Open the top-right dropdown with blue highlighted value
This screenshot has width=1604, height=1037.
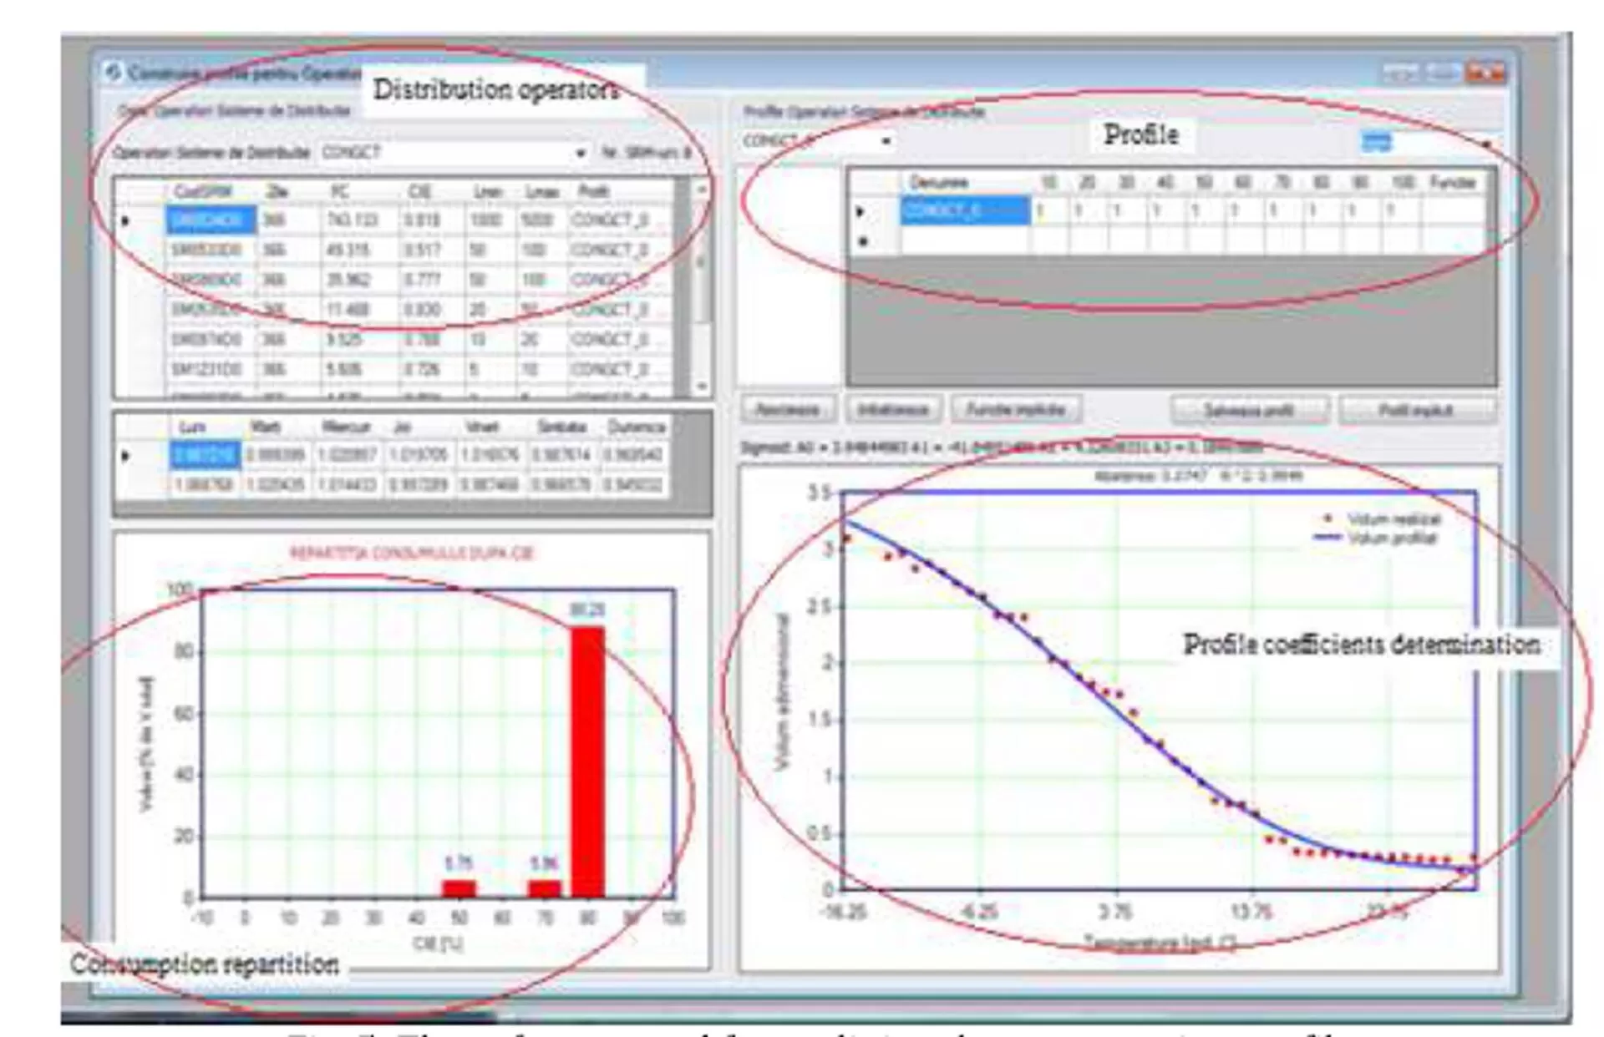click(1486, 144)
